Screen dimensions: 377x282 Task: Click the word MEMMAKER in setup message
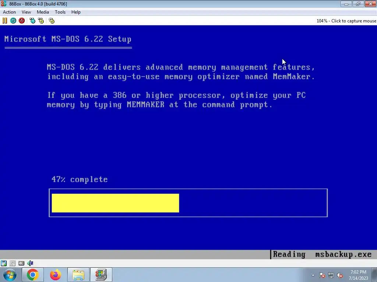coord(146,105)
